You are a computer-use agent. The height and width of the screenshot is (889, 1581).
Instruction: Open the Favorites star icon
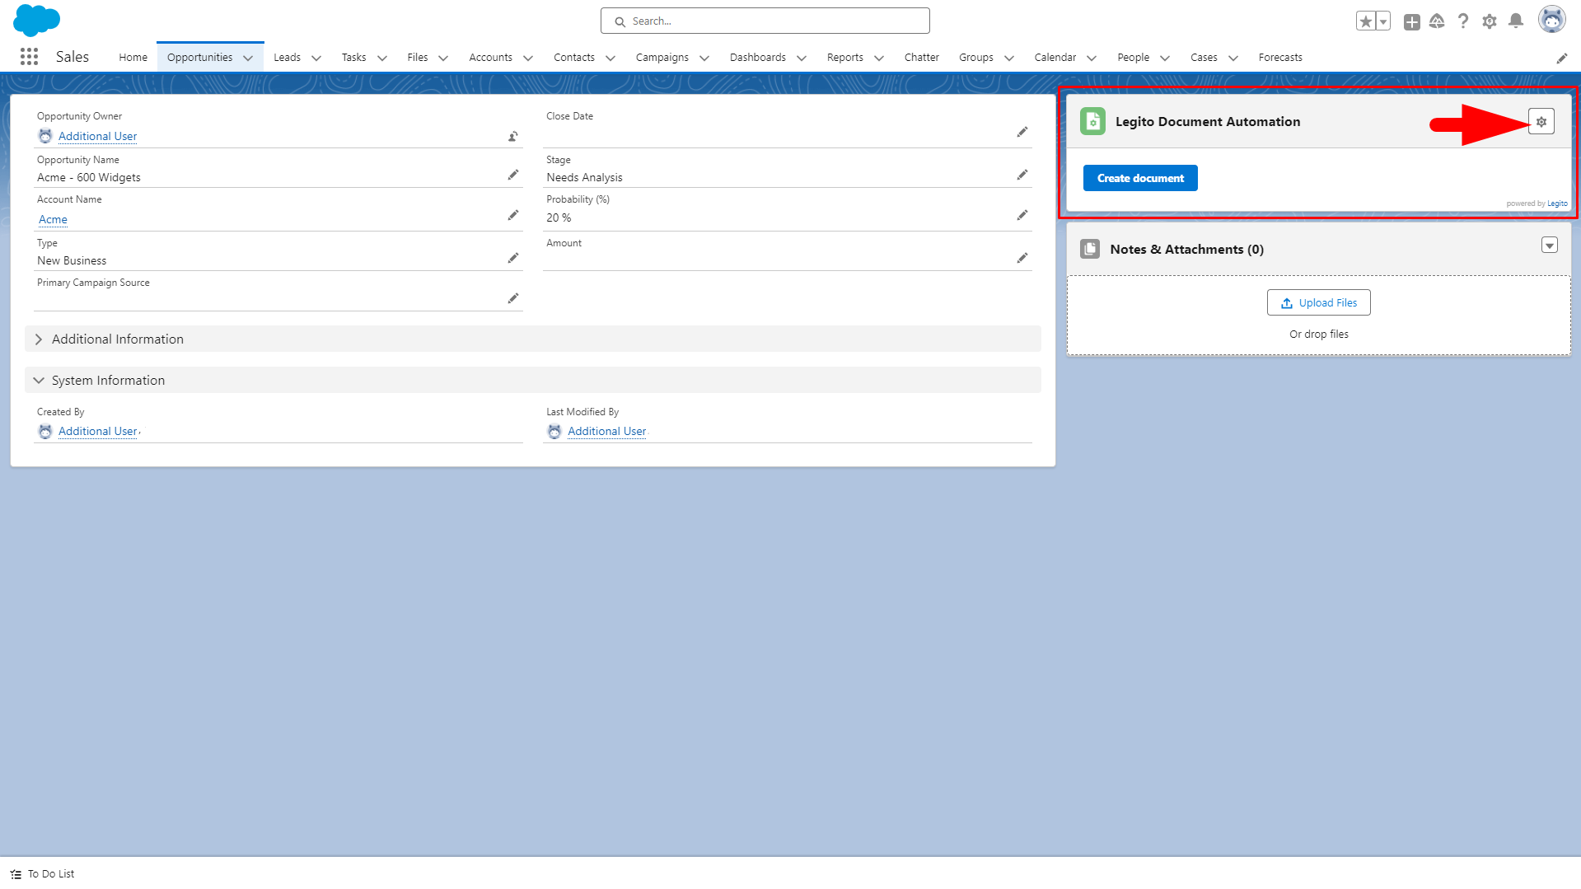1366,21
